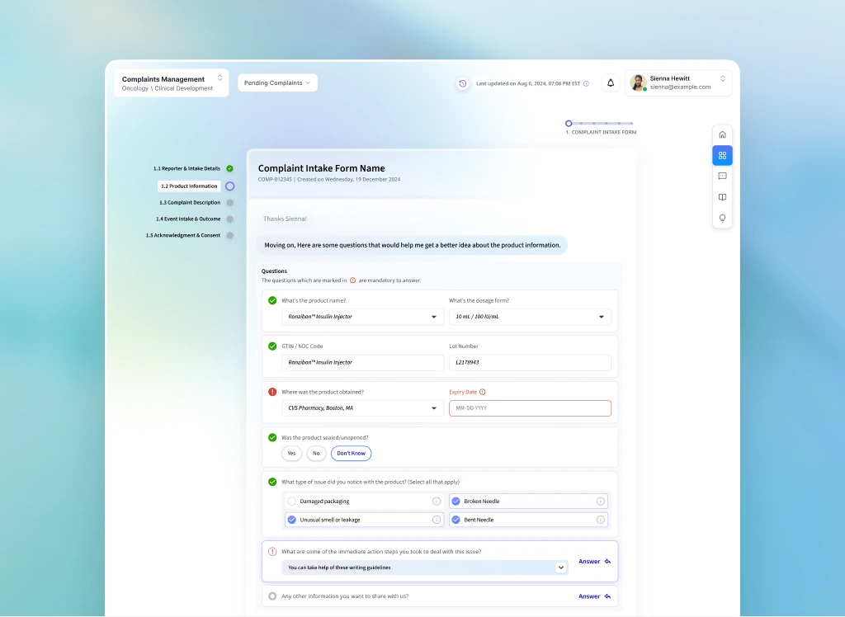
Task: Click the Lot Number field L2178943
Action: tap(530, 363)
